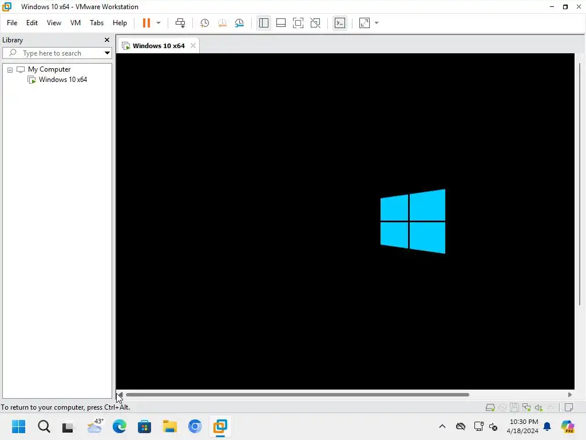Close the Library panel
Screen dimensions: 586x440
(107, 40)
